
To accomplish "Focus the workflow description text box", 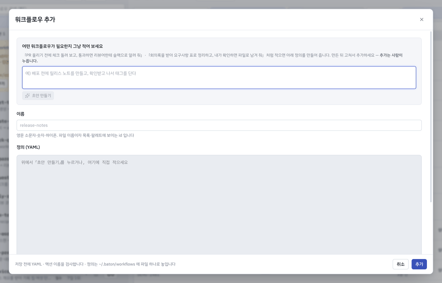I will pyautogui.click(x=219, y=77).
